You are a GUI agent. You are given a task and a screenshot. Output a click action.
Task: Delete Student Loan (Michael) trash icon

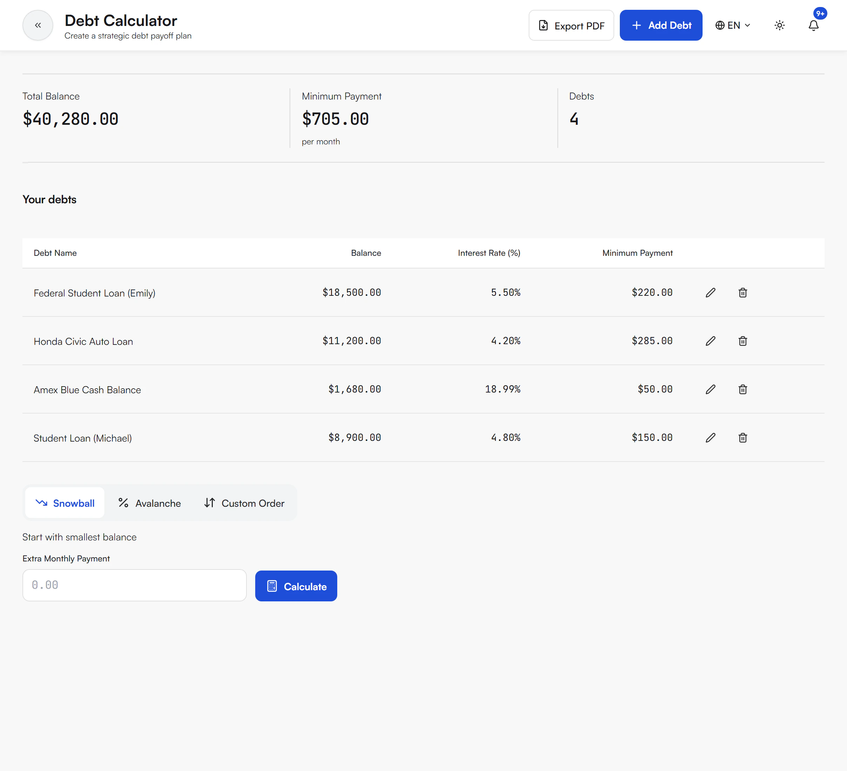point(743,438)
